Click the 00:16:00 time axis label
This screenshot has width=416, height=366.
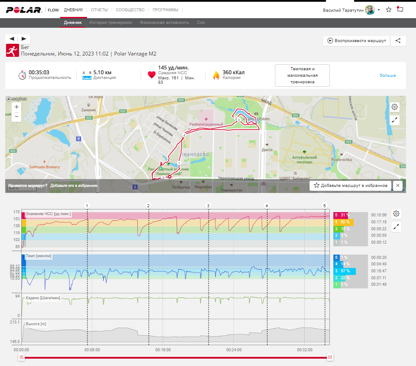163,350
